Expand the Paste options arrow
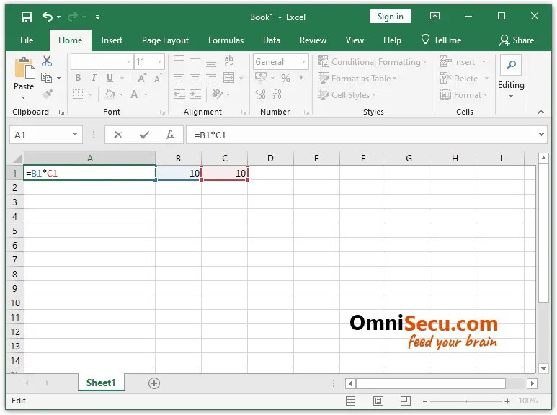 [24, 97]
